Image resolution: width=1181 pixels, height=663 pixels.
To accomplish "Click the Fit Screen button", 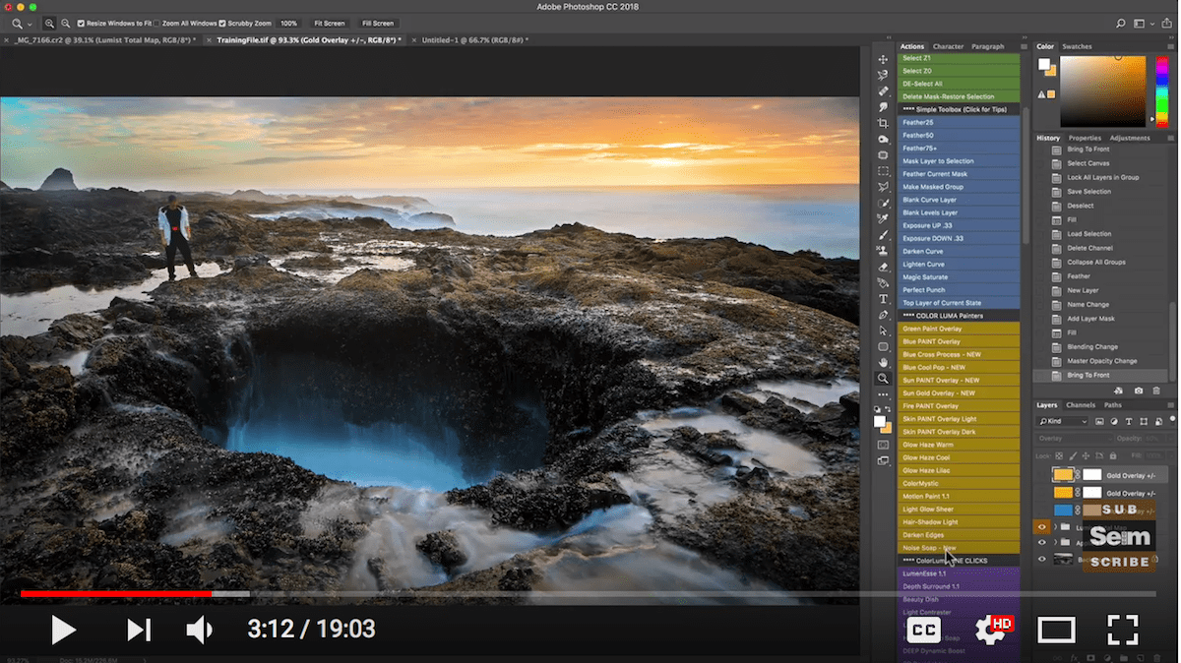I will (329, 23).
